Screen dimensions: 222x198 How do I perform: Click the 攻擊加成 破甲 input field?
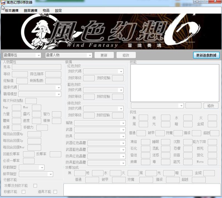coord(119,180)
